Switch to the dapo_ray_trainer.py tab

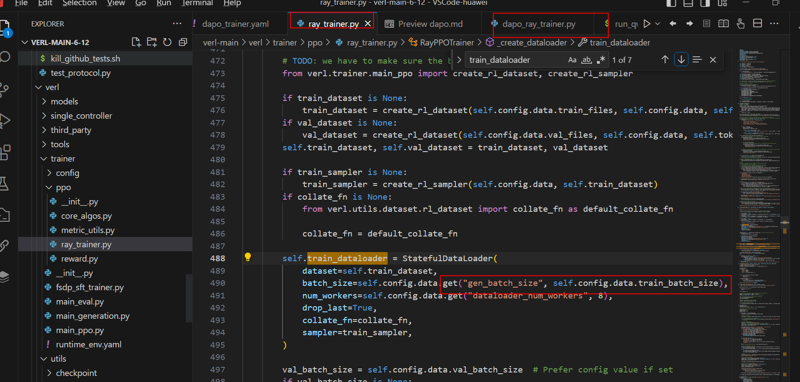coord(539,24)
